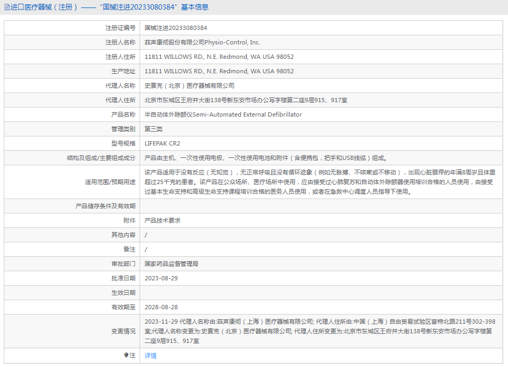The width and height of the screenshot is (508, 367).
Task: Click the 变更情况 label
Action: click(123, 331)
